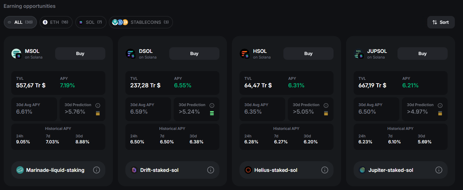This screenshot has width=463, height=190.
Task: Filter opportunities by SOL
Action: [x=91, y=22]
